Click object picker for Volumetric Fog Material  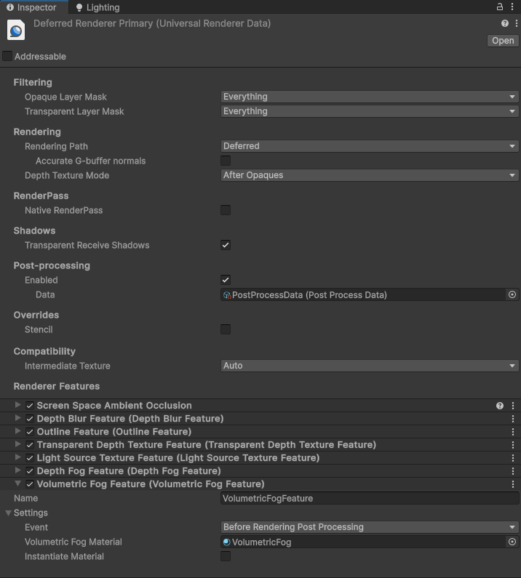pyautogui.click(x=512, y=542)
